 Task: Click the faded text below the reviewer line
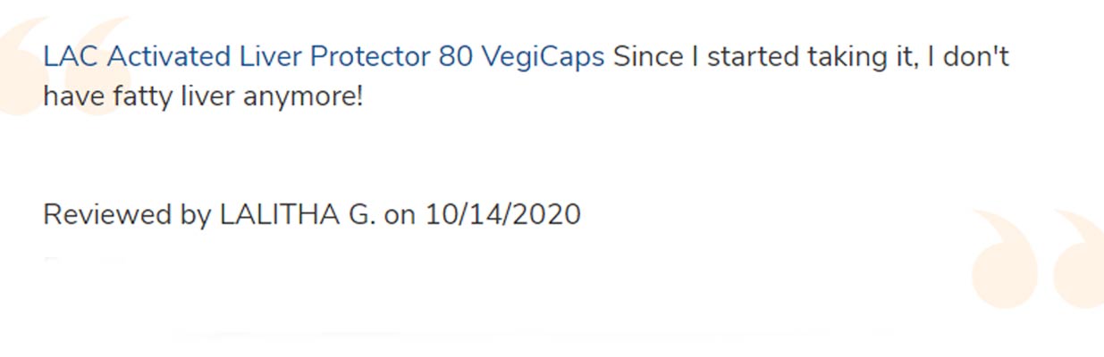pyautogui.click(x=85, y=261)
